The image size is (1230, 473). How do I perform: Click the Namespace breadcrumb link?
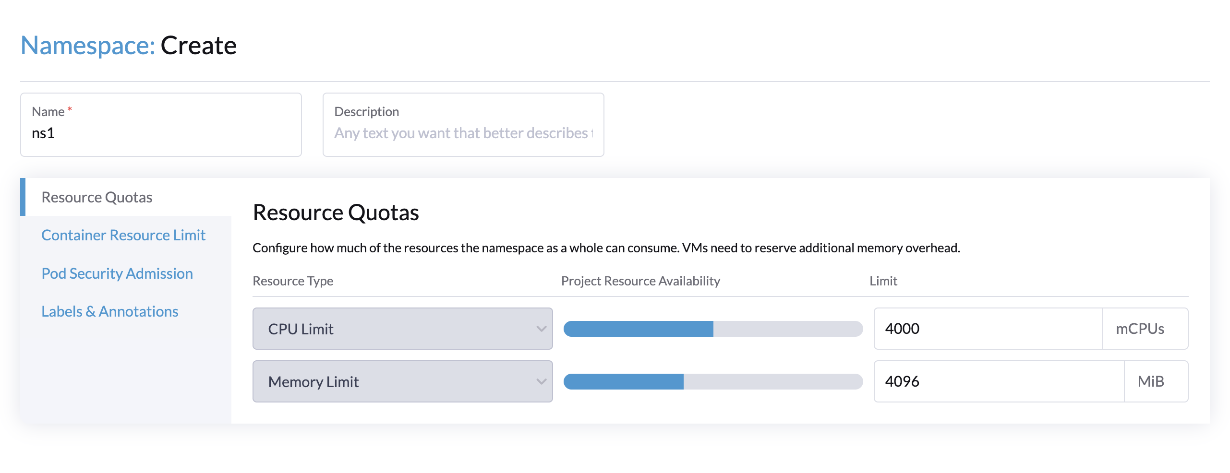(88, 46)
